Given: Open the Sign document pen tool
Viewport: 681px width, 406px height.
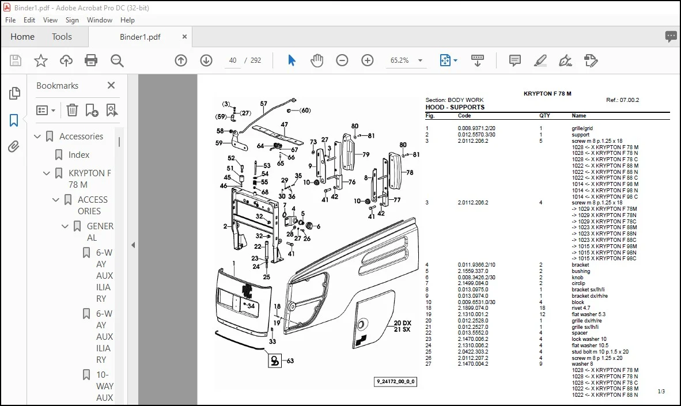Looking at the screenshot, I should pos(565,60).
